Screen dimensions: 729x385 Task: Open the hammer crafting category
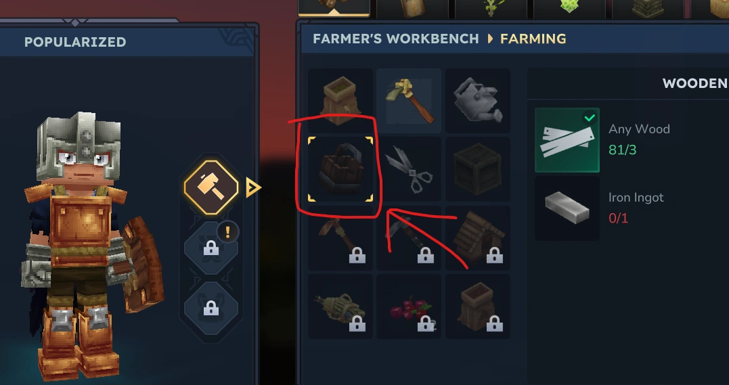[x=211, y=187]
